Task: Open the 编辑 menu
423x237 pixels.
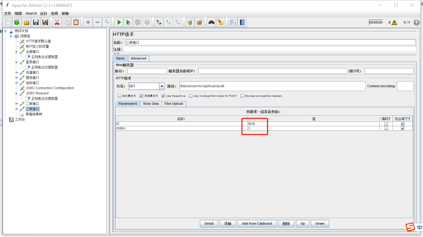Action: pos(18,13)
